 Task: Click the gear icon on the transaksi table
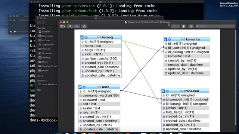pyautogui.click(x=167, y=91)
